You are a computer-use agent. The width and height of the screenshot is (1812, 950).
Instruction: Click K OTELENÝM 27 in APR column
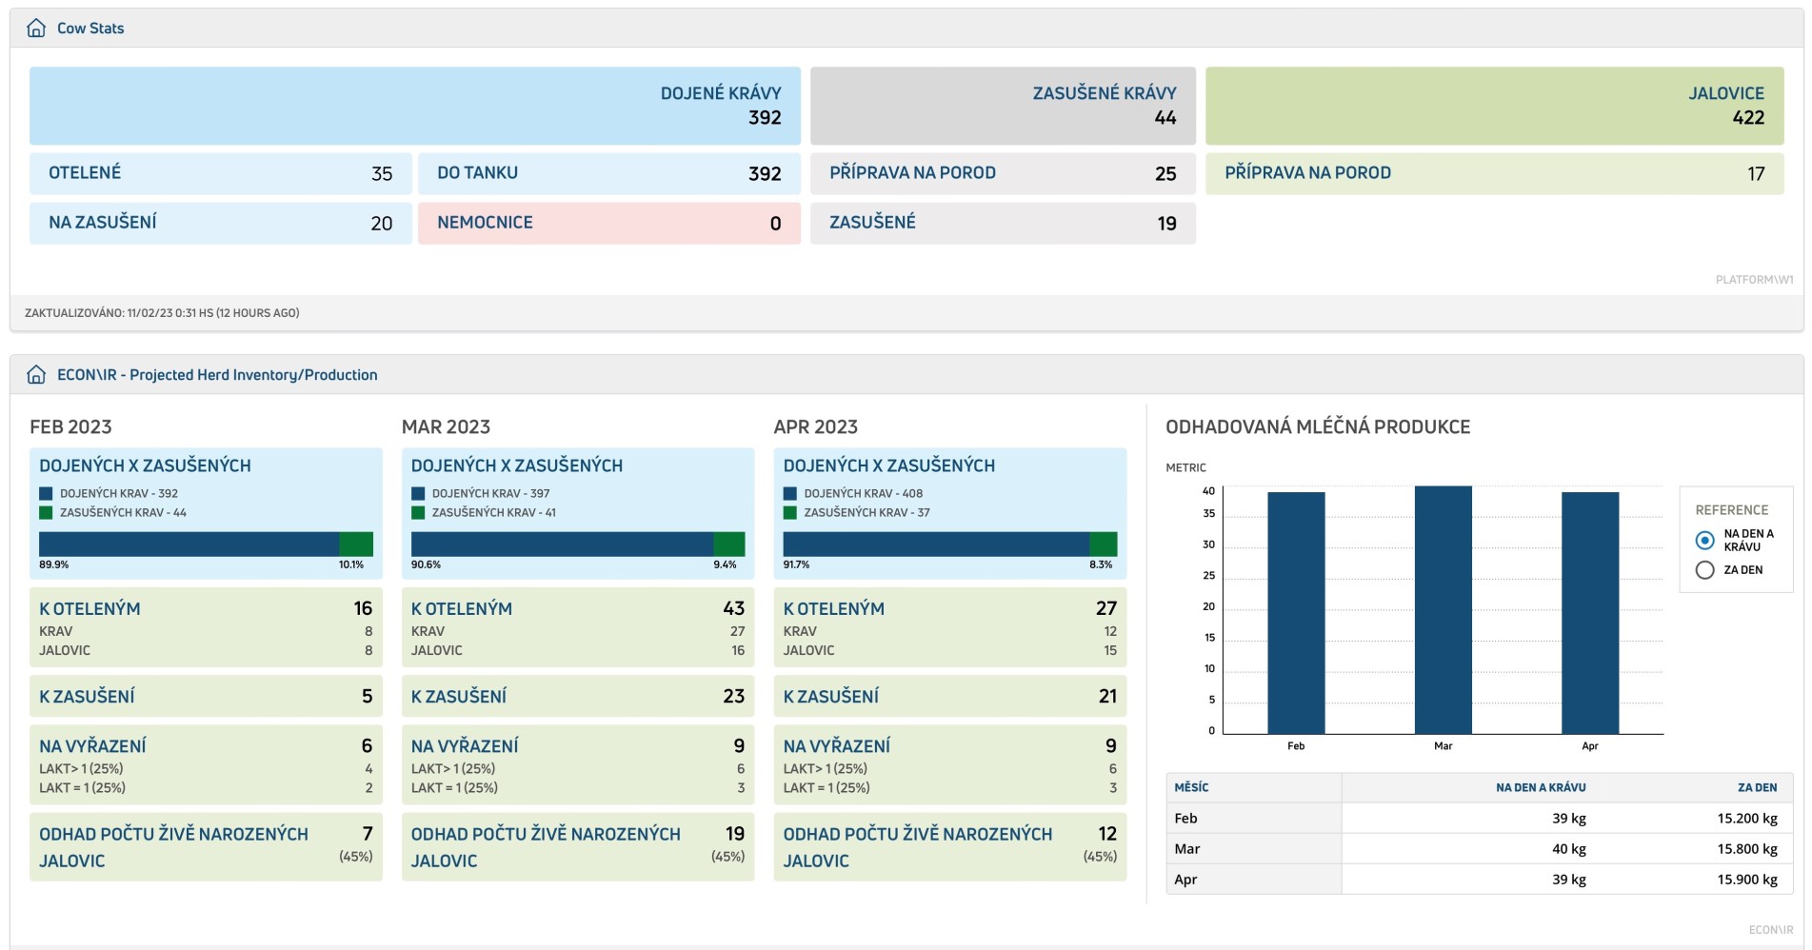950,627
